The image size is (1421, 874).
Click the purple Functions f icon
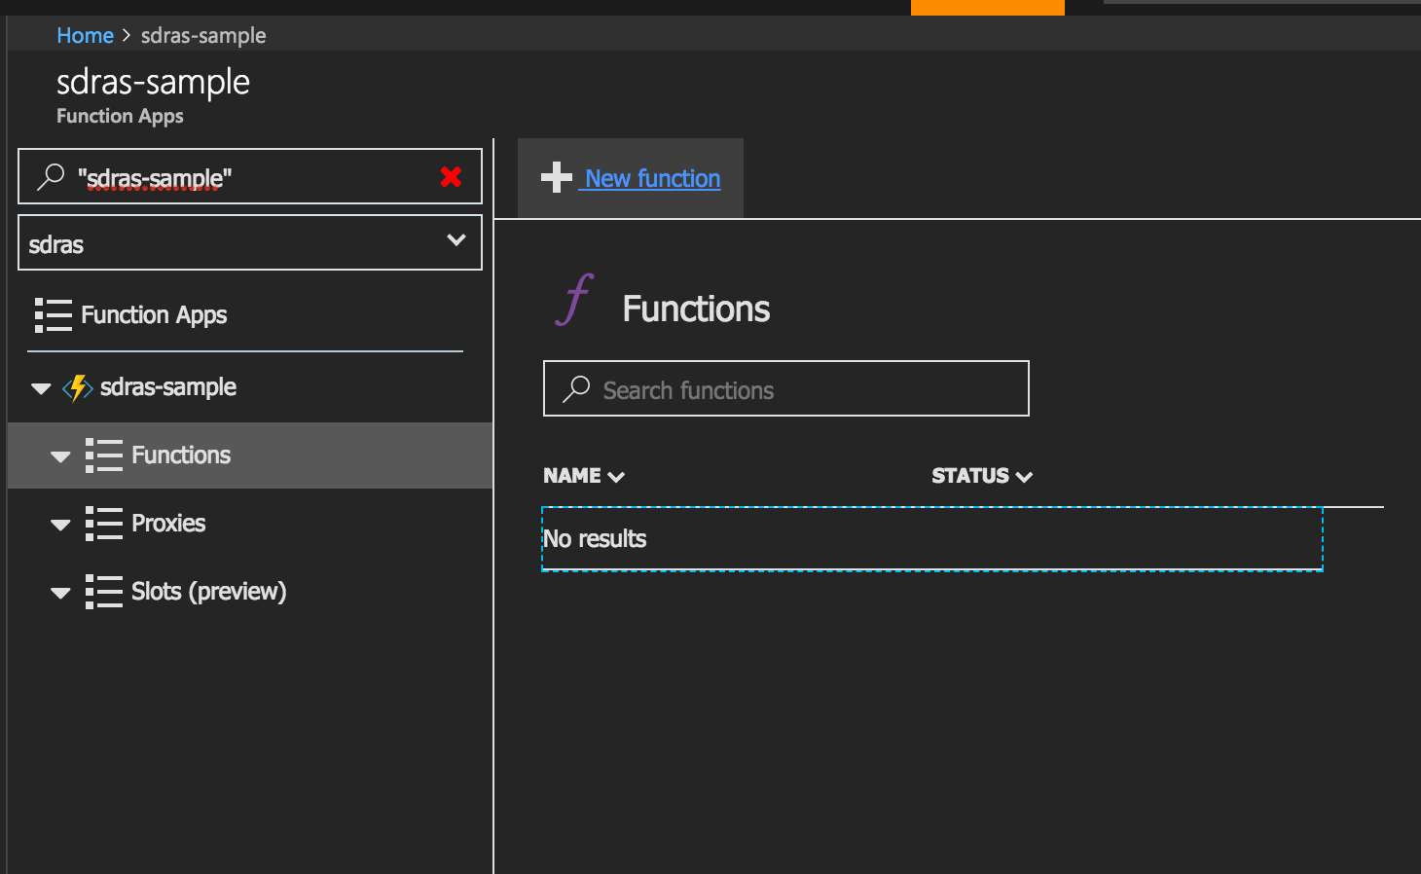tap(574, 299)
